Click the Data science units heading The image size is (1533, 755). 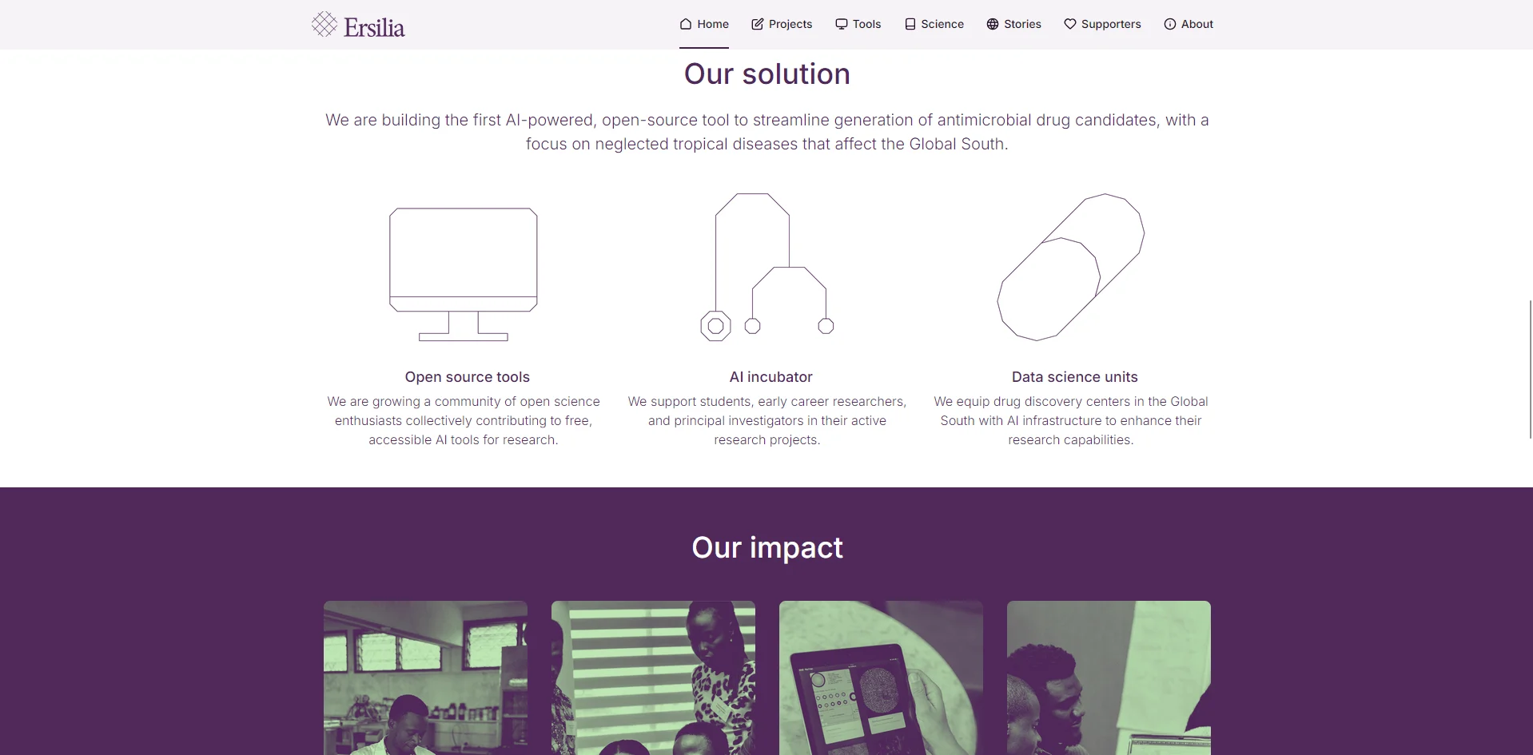click(1074, 377)
